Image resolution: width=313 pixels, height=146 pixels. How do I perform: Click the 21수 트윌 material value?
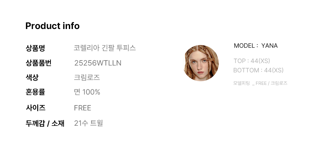(x=88, y=123)
